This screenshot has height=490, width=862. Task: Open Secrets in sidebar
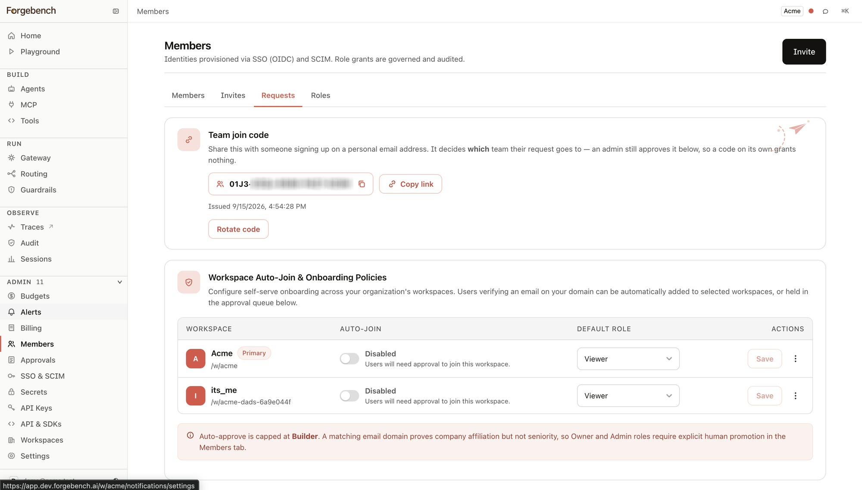pos(64,392)
